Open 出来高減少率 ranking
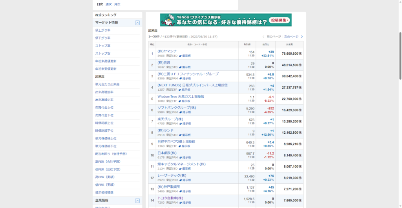 [104, 100]
